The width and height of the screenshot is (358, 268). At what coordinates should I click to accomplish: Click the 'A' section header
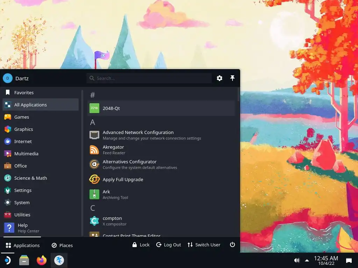[92, 122]
